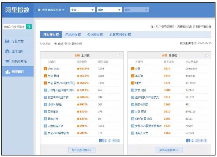The image size is (217, 157).
Task: Click keyword 人鱼姬连衣裙 in 上升榜
Action: [x=55, y=126]
